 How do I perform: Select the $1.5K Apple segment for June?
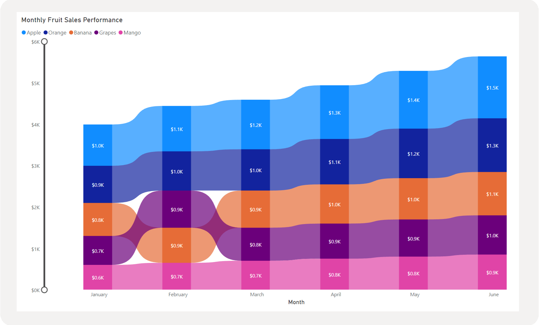point(492,88)
